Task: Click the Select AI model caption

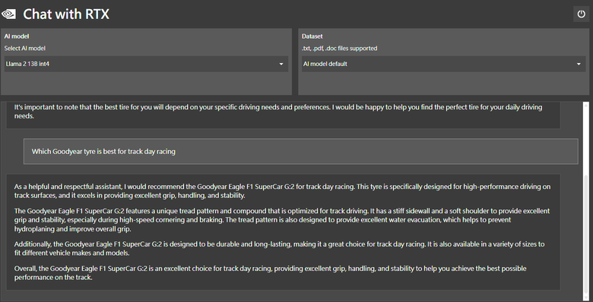Action: click(x=25, y=49)
